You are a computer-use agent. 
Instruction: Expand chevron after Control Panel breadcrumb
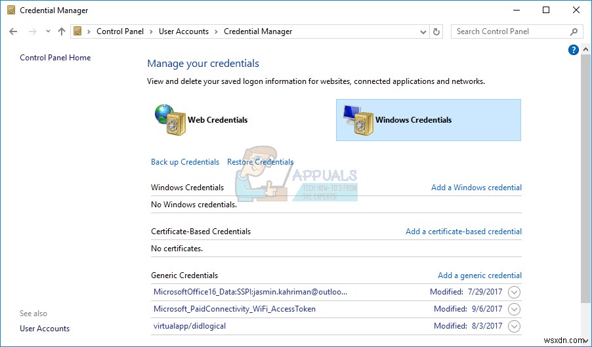coord(151,31)
